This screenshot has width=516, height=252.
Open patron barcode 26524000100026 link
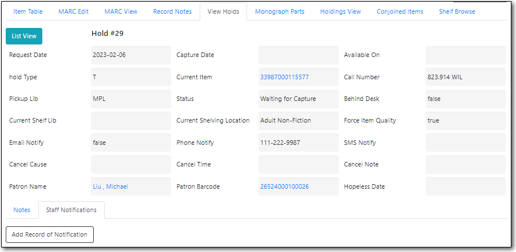click(284, 186)
